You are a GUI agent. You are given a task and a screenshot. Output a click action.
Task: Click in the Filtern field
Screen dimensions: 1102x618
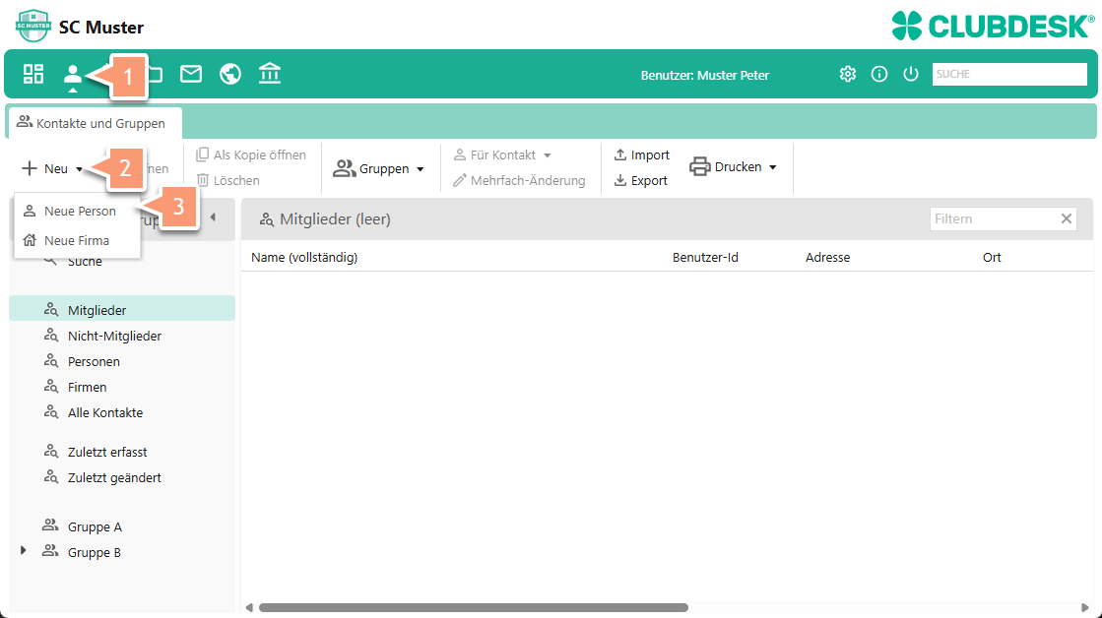tap(994, 218)
